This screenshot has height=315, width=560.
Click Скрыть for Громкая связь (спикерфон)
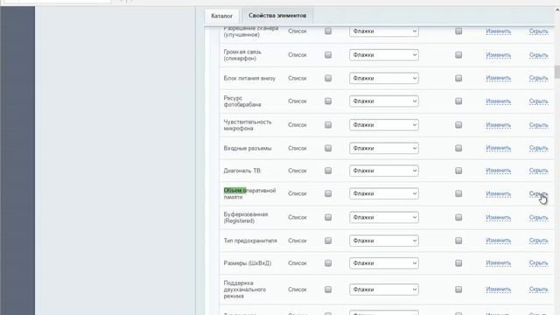point(539,55)
